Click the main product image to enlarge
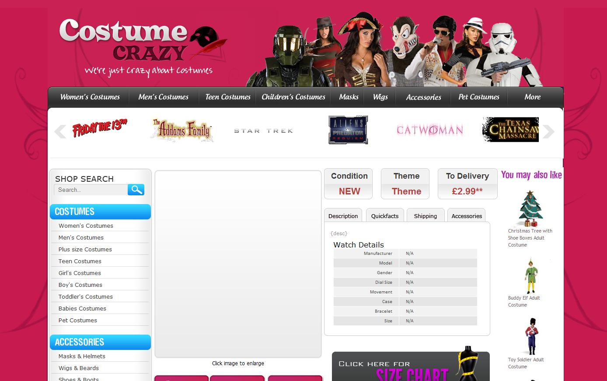This screenshot has width=607, height=381. pos(238,264)
